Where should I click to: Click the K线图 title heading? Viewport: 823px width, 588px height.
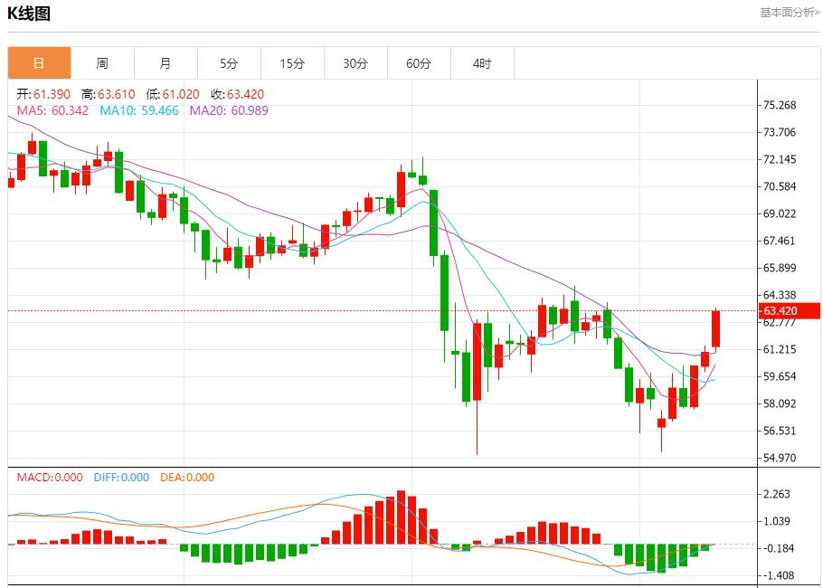(x=29, y=14)
